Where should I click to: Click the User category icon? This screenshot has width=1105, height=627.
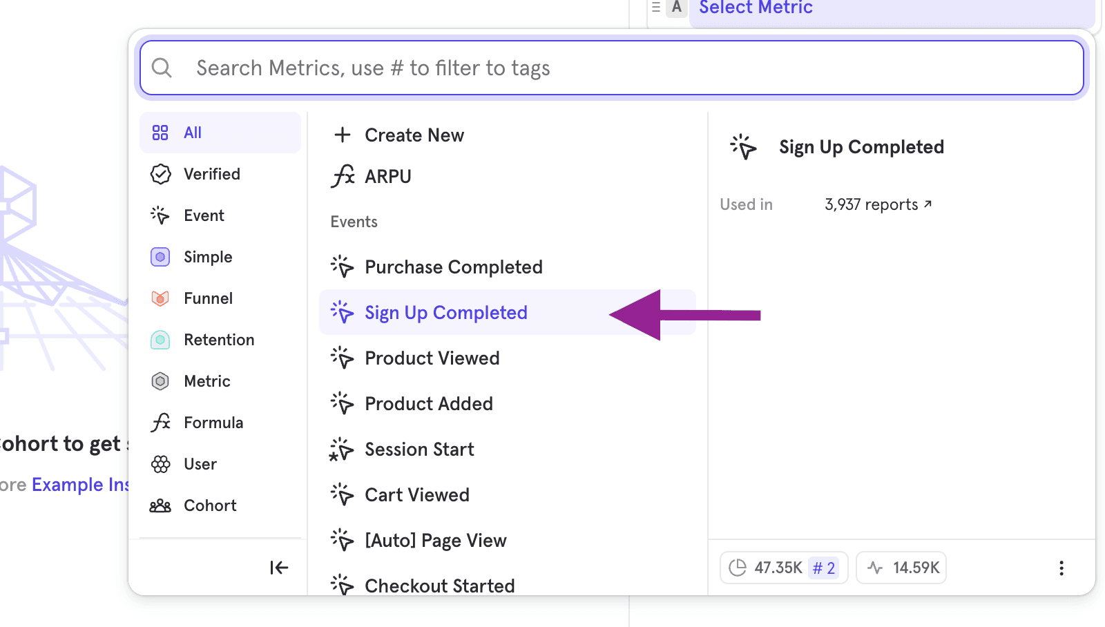160,464
